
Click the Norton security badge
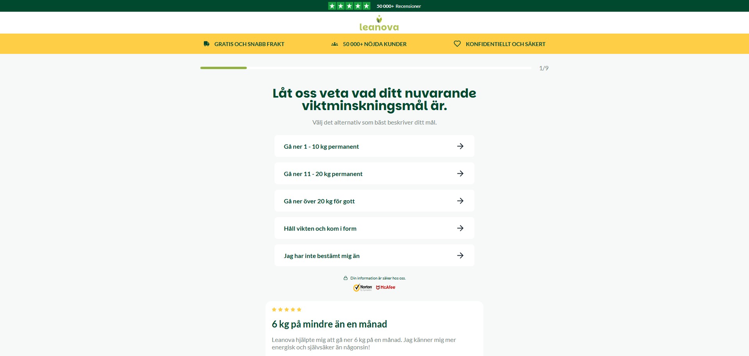point(363,288)
